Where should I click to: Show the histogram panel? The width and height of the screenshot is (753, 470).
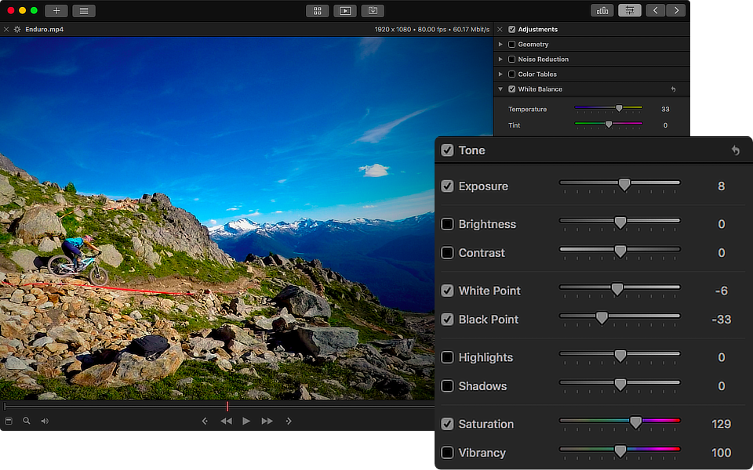[602, 10]
